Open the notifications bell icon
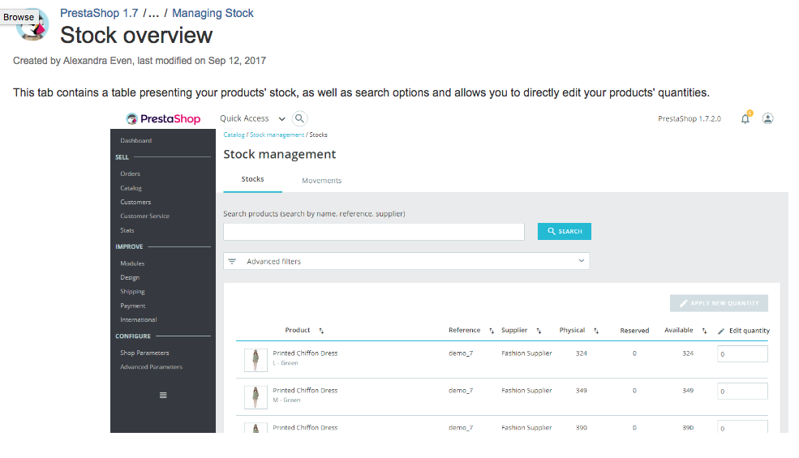 (745, 118)
